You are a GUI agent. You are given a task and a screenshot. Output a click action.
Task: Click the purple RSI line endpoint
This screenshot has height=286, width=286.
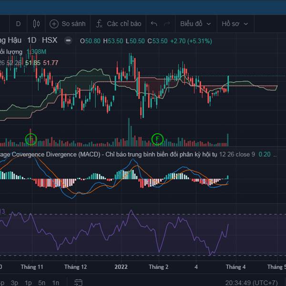click(x=228, y=224)
